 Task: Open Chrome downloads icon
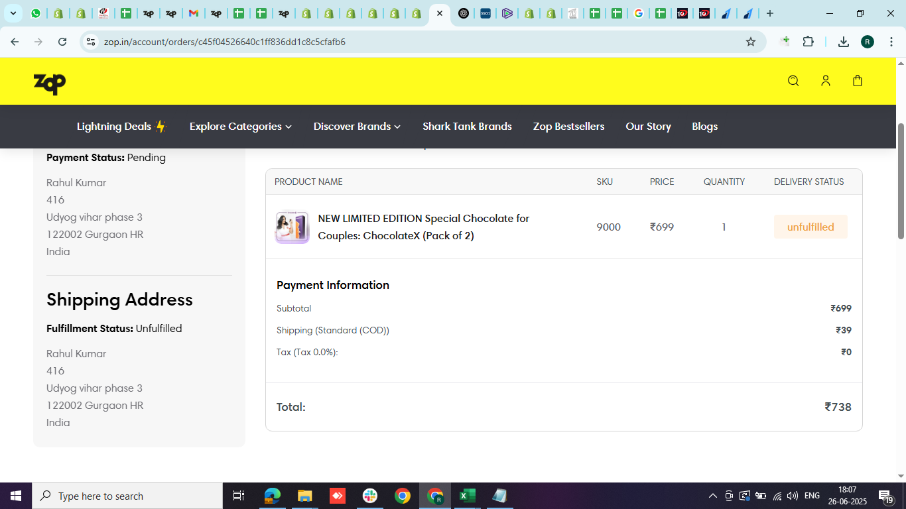click(x=844, y=42)
